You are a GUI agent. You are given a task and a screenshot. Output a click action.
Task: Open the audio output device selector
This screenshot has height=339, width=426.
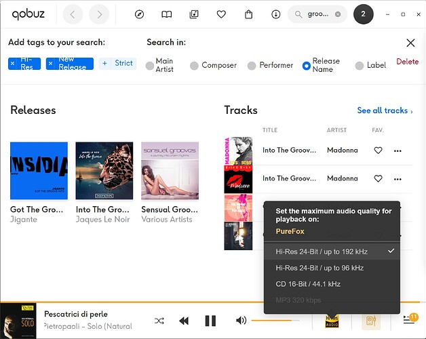coord(371,321)
